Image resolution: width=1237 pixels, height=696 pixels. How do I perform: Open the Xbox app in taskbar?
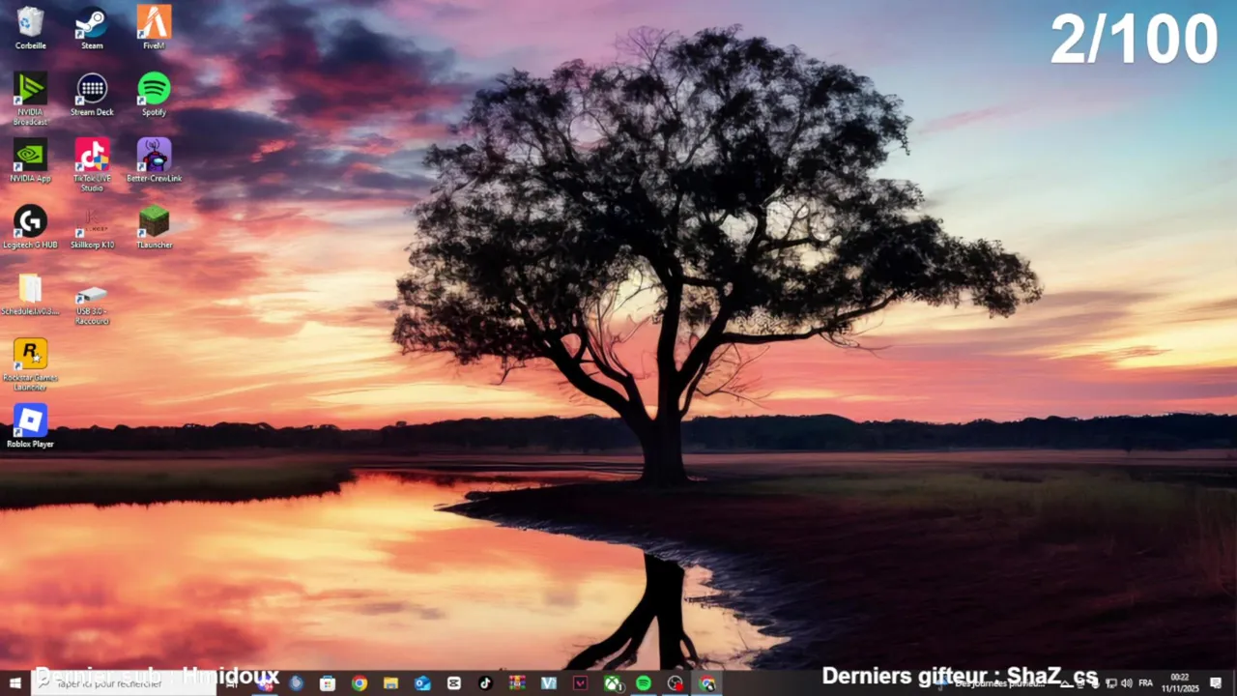click(x=613, y=683)
